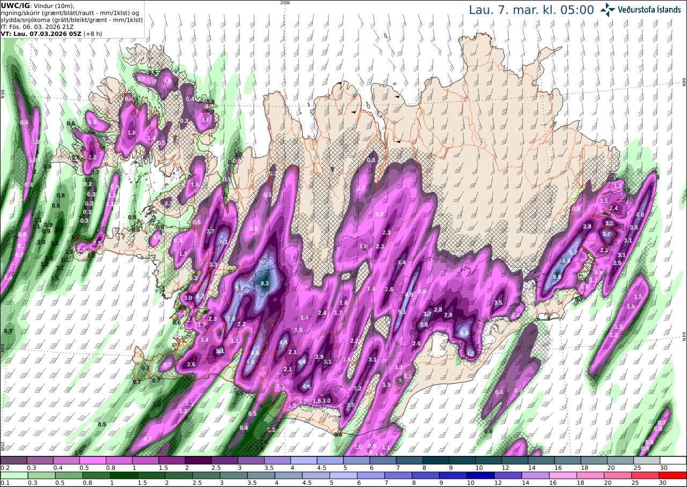Click the 9.3 precipitation value on map
The image size is (687, 487).
(264, 283)
